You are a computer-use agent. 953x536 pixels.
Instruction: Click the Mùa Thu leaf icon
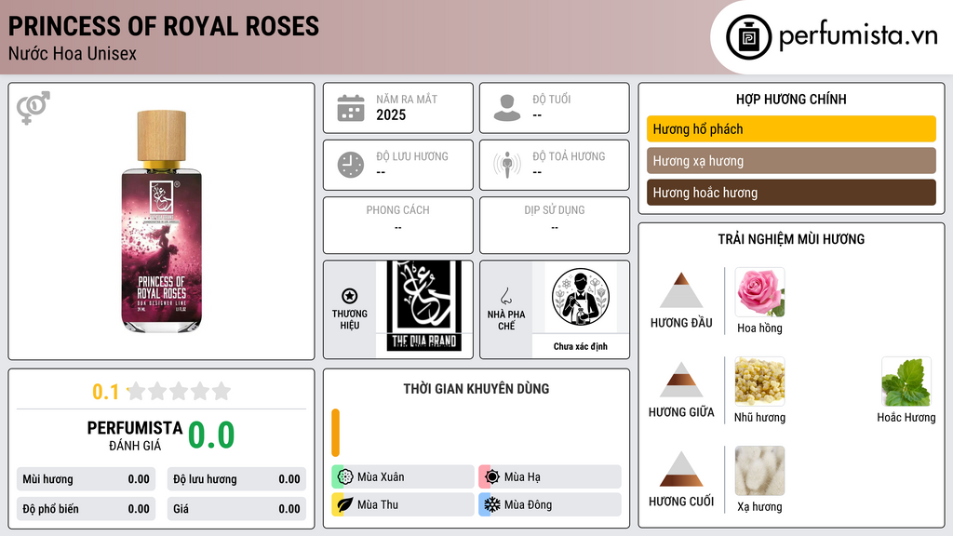pos(345,504)
